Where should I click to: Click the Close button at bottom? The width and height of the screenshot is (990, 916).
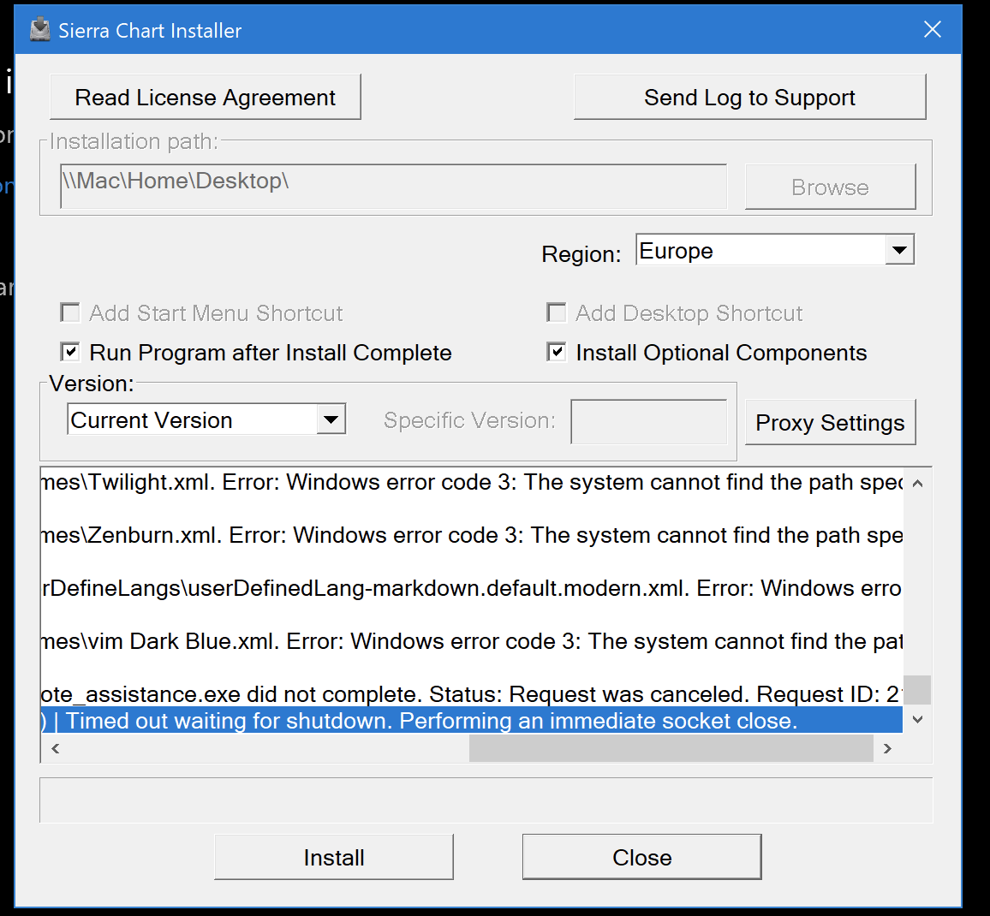[x=642, y=857]
